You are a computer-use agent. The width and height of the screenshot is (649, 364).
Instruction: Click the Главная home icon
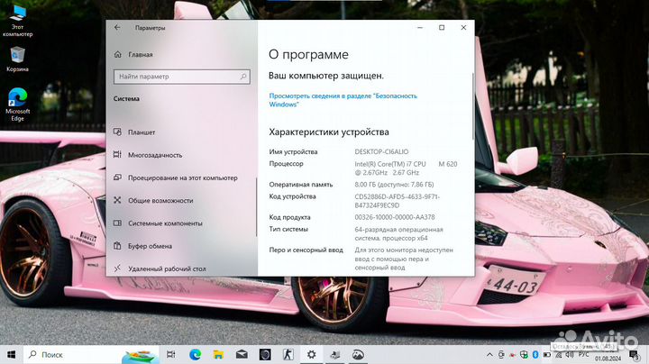pos(117,55)
